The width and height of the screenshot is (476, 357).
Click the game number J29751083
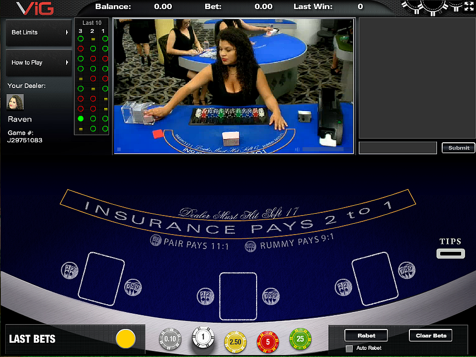click(x=25, y=140)
